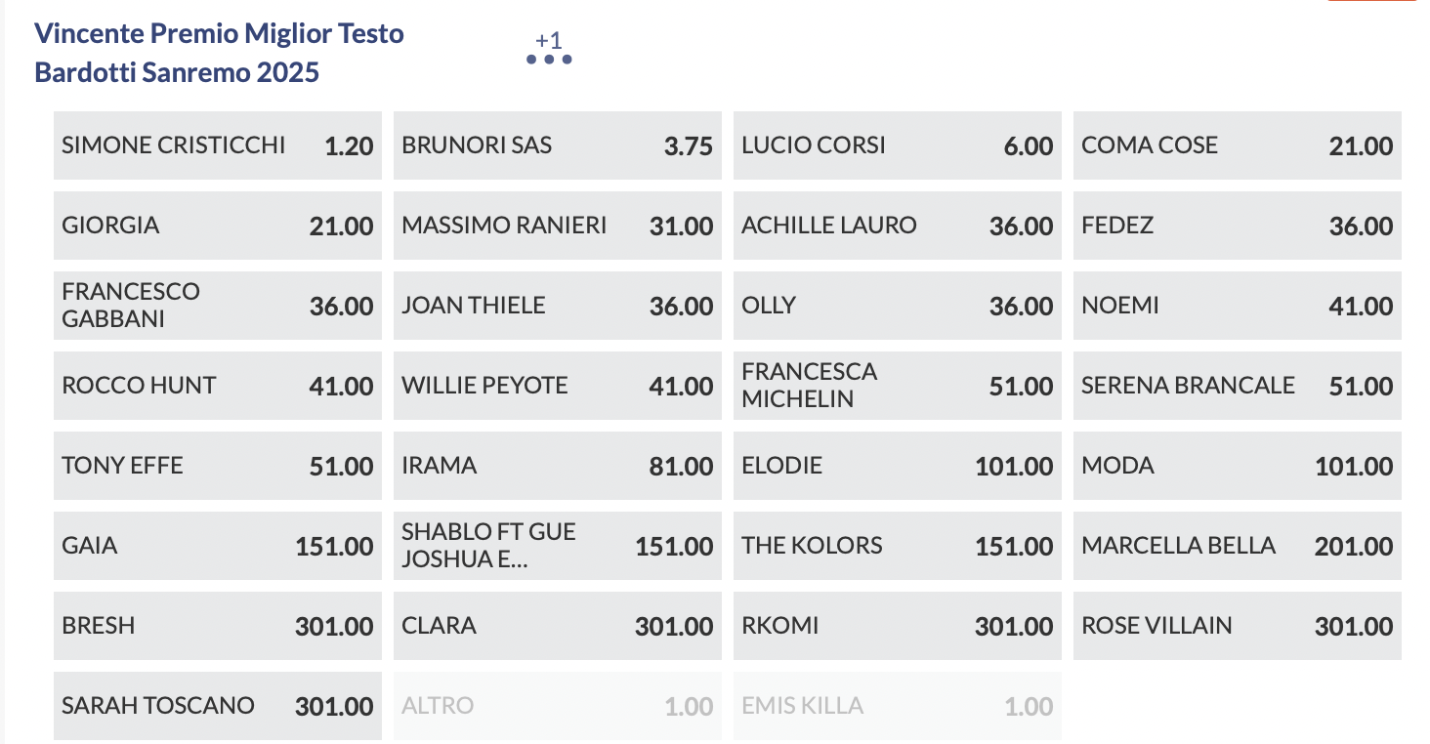Pick Joan Thiele odds button
The width and height of the screenshot is (1430, 744).
[557, 306]
